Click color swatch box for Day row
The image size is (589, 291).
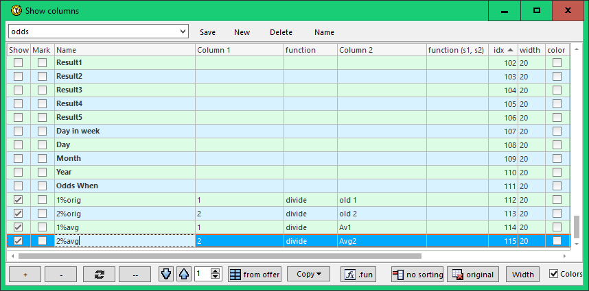pyautogui.click(x=557, y=144)
